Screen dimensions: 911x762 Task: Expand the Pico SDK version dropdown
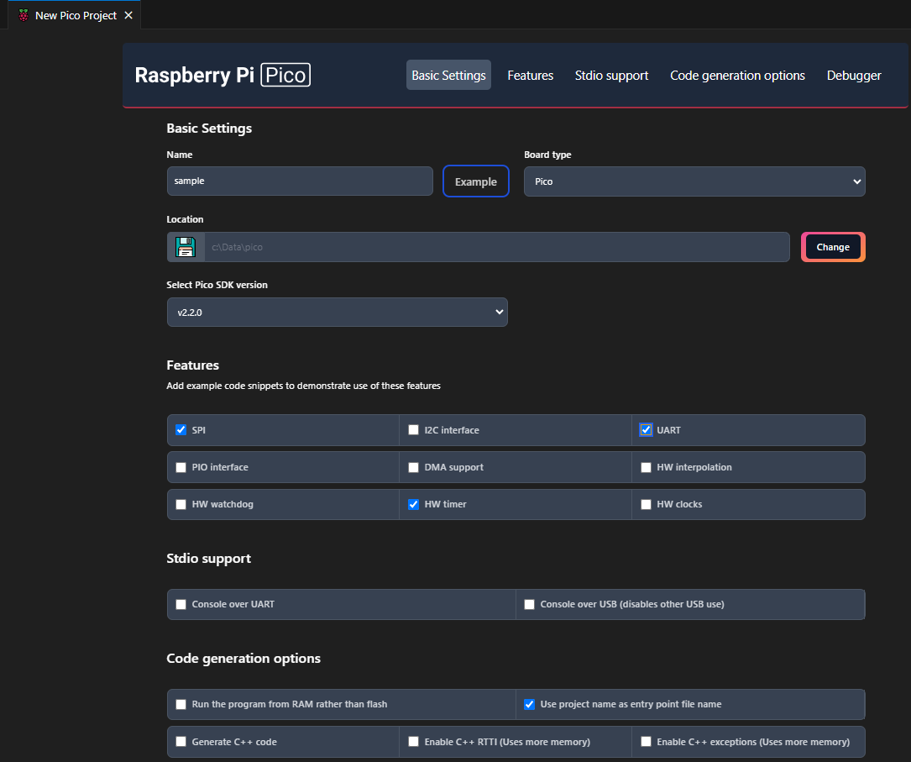coord(337,312)
